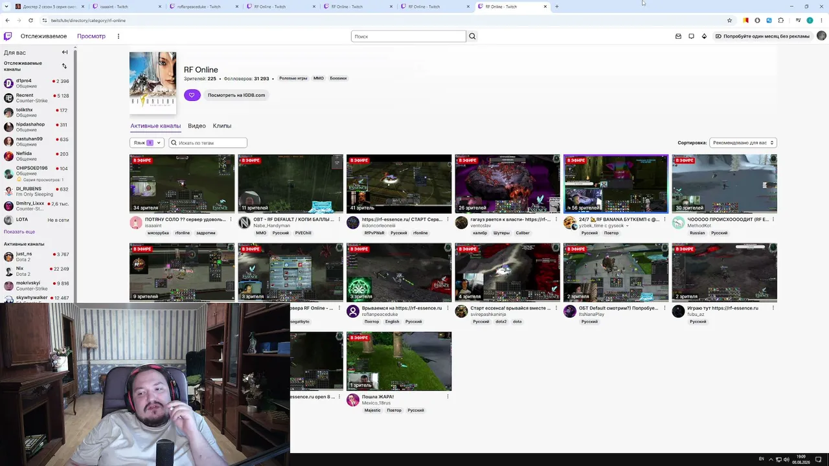Open the bits crown icon
Screen dimensions: 829x466
click(x=704, y=36)
